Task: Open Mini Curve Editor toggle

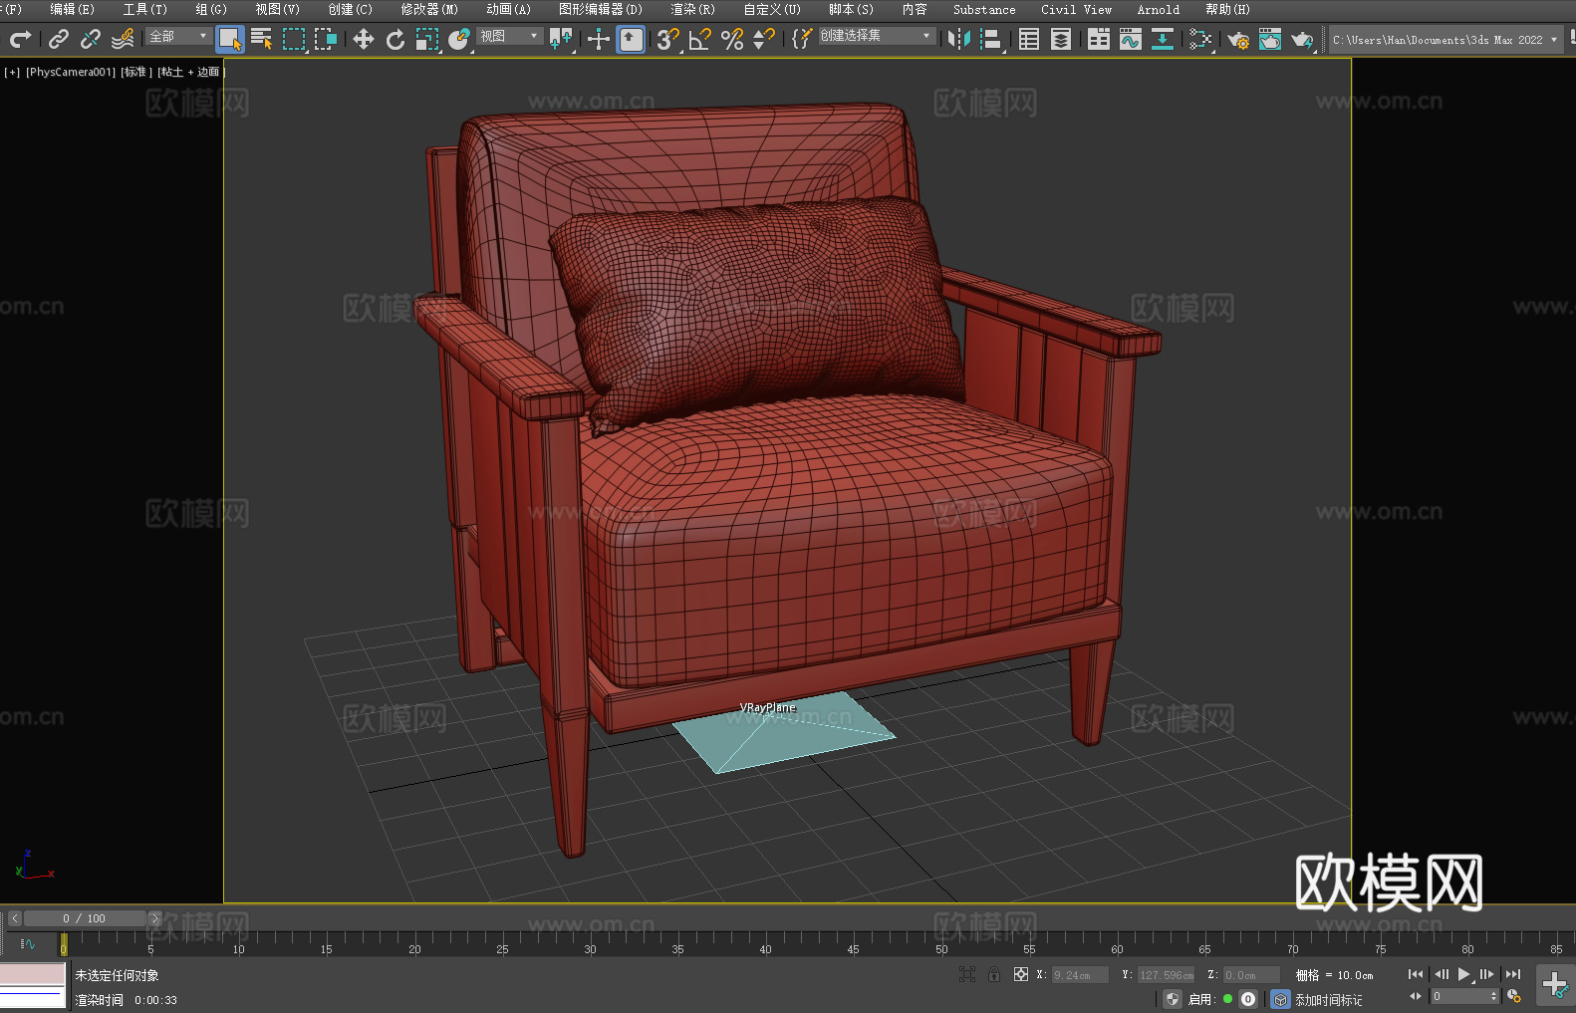Action: point(28,943)
